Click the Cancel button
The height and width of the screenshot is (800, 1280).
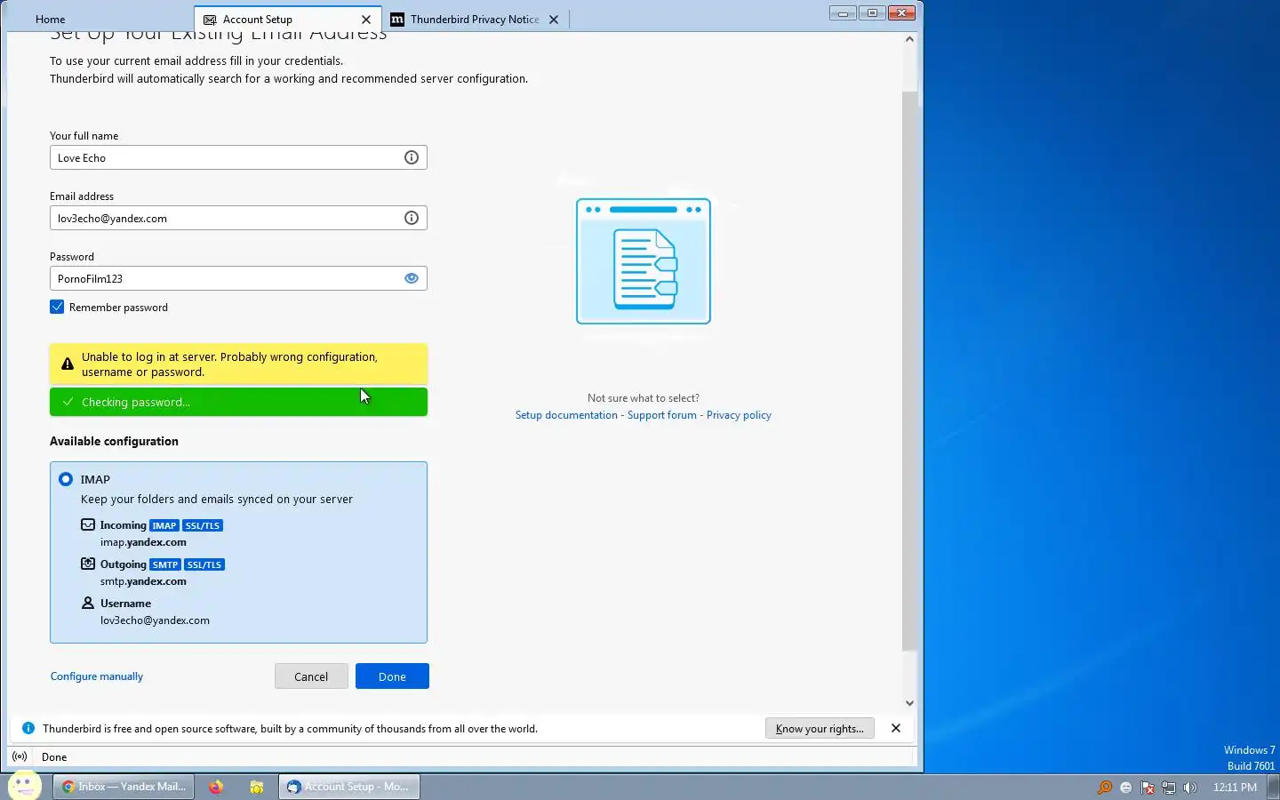click(x=311, y=676)
